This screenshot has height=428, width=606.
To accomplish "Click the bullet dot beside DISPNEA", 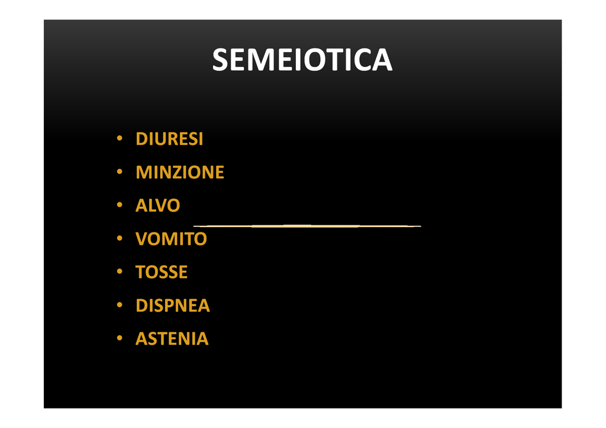I will tap(120, 305).
